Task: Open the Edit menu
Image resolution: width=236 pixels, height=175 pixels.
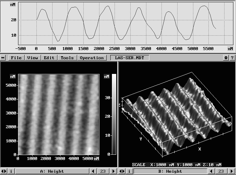Action: pos(49,58)
